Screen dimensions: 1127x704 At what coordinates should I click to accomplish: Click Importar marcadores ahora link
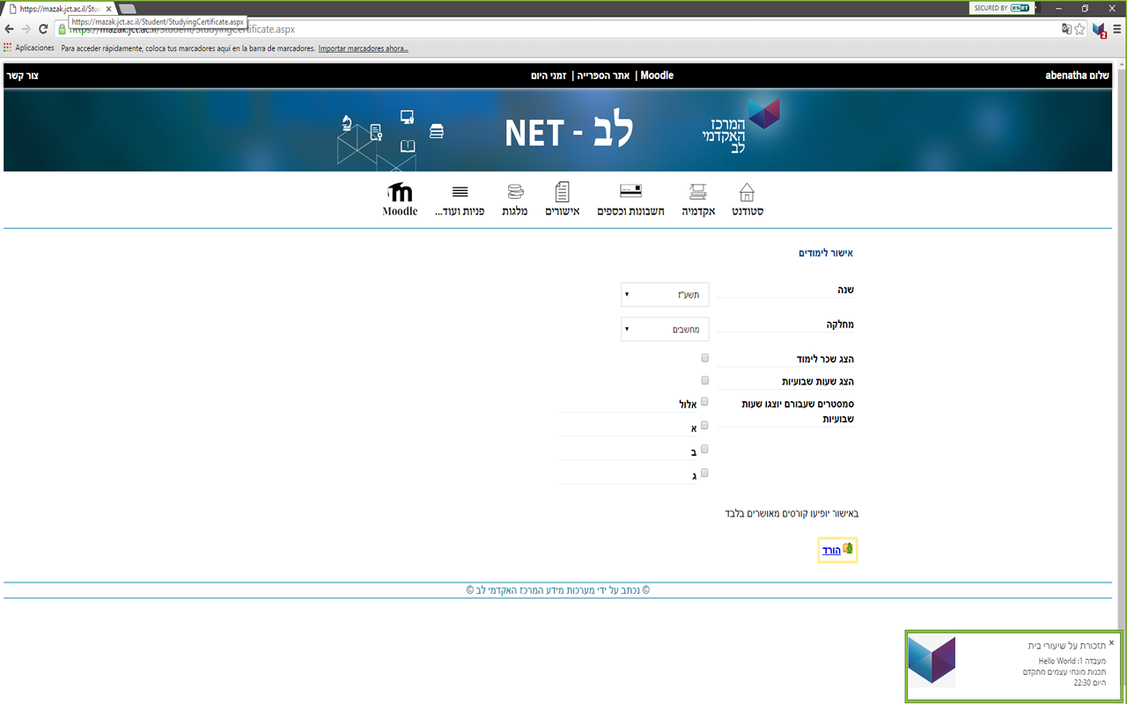363,48
